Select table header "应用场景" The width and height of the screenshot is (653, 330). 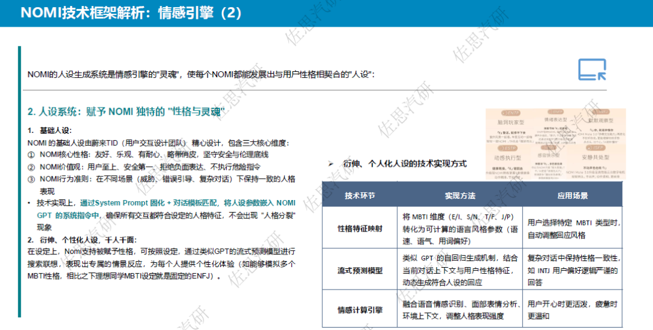tap(573, 196)
